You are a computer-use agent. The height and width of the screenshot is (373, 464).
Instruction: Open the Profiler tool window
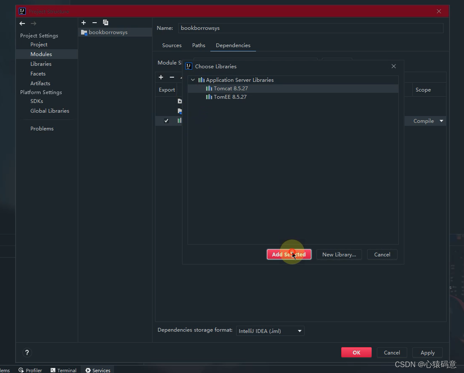coord(30,370)
